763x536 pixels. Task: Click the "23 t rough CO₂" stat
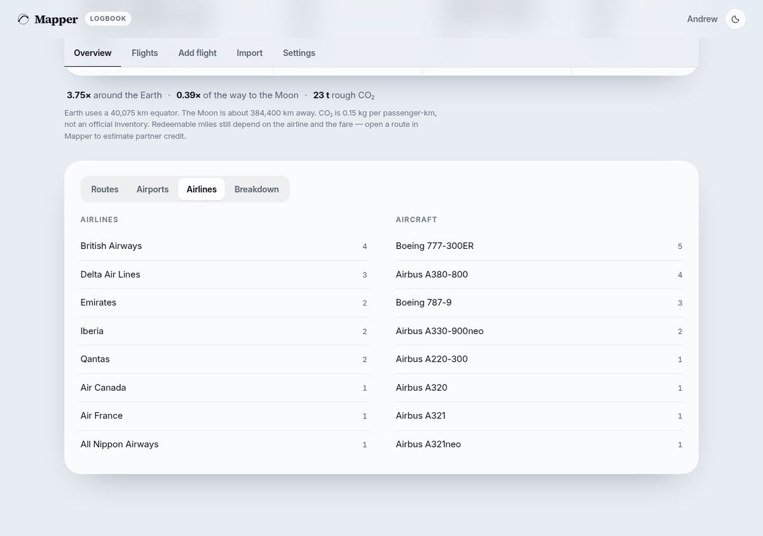pyautogui.click(x=344, y=95)
